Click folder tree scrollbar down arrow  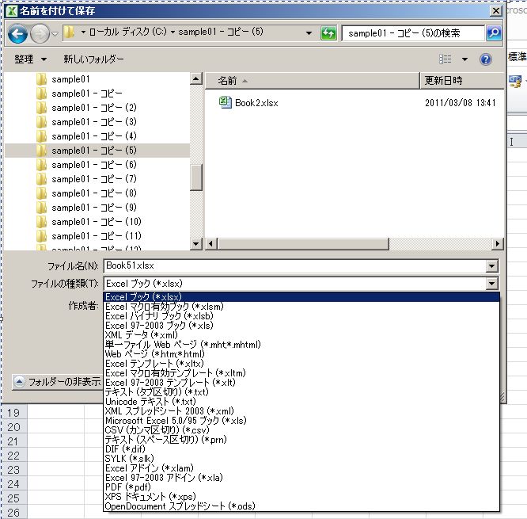(196, 243)
